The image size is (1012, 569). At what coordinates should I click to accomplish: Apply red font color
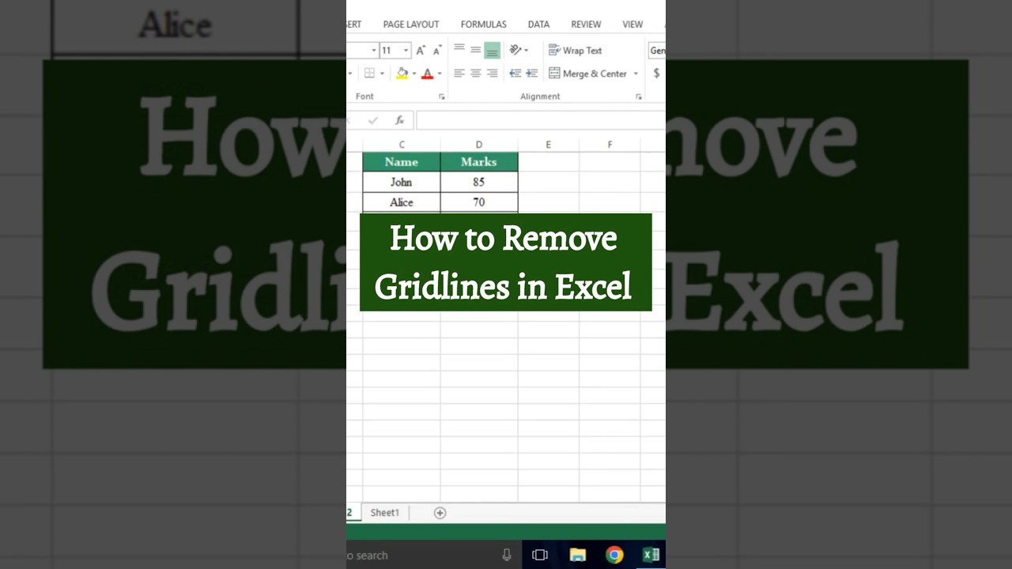pyautogui.click(x=428, y=73)
